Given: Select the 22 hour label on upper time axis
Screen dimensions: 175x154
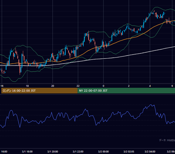Looking at the screenshot, I should pyautogui.click(x=78, y=86).
